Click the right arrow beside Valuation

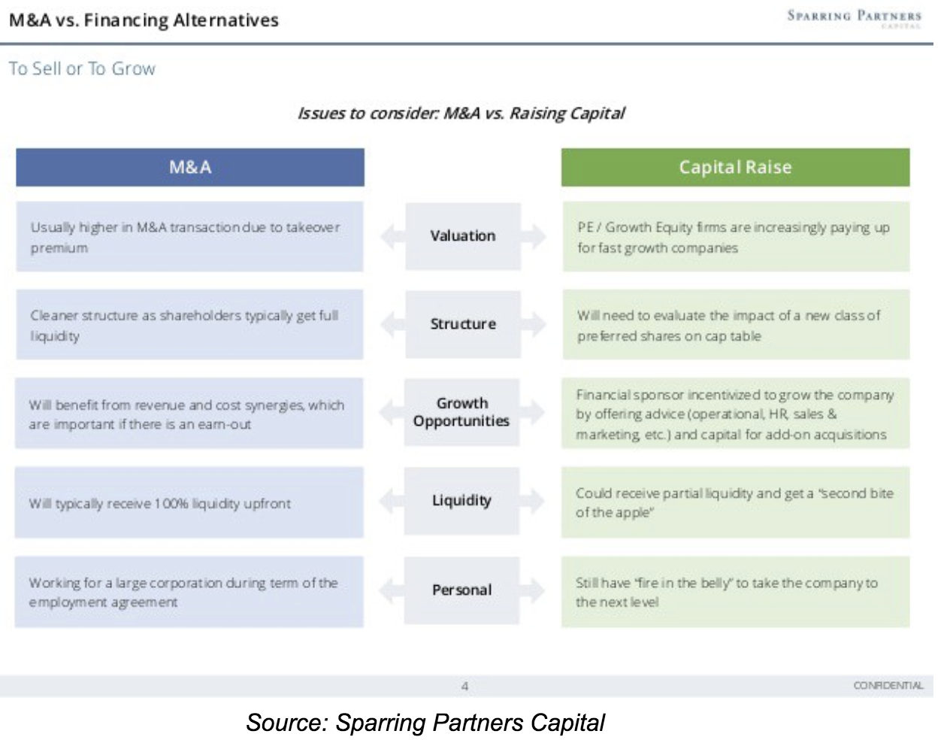533,236
